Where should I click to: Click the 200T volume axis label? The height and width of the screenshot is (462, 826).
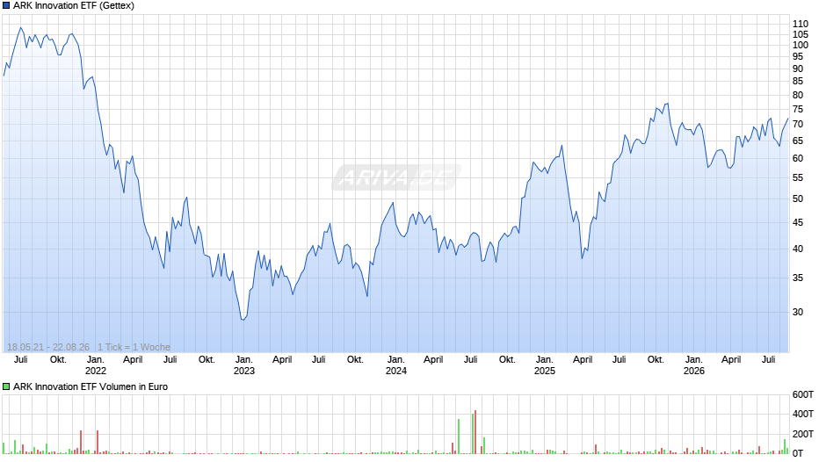803,434
